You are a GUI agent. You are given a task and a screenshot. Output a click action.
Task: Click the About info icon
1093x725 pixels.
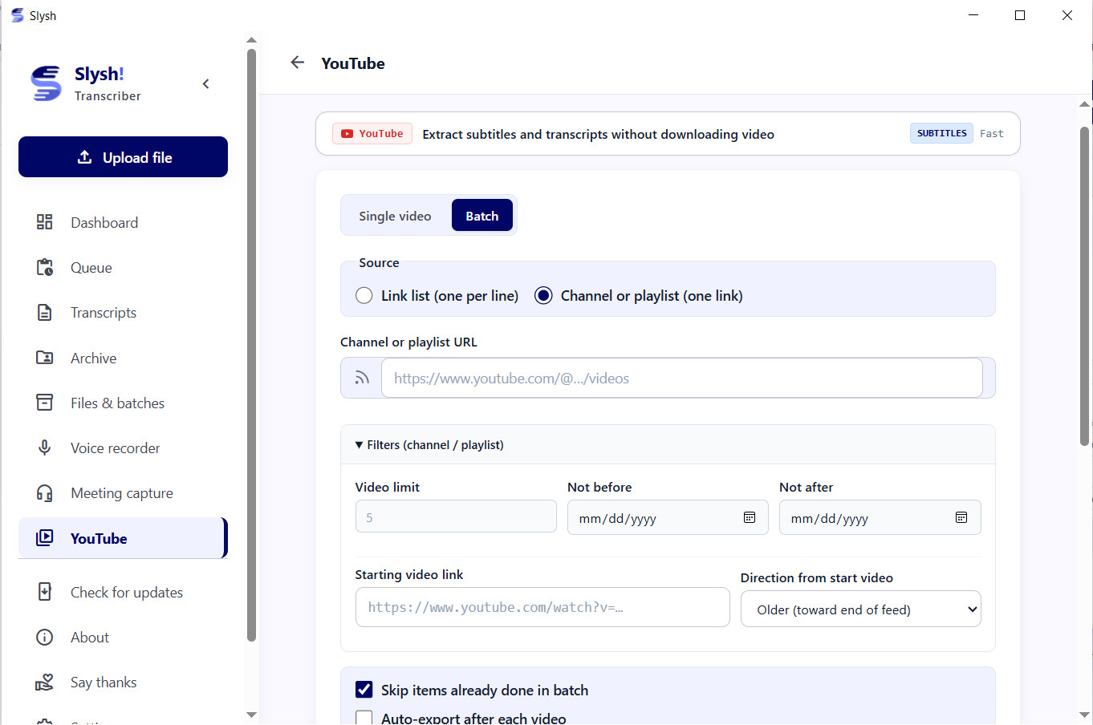point(45,637)
